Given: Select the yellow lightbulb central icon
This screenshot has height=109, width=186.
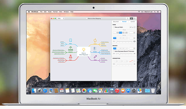Looking at the screenshot, I should click(x=84, y=50).
